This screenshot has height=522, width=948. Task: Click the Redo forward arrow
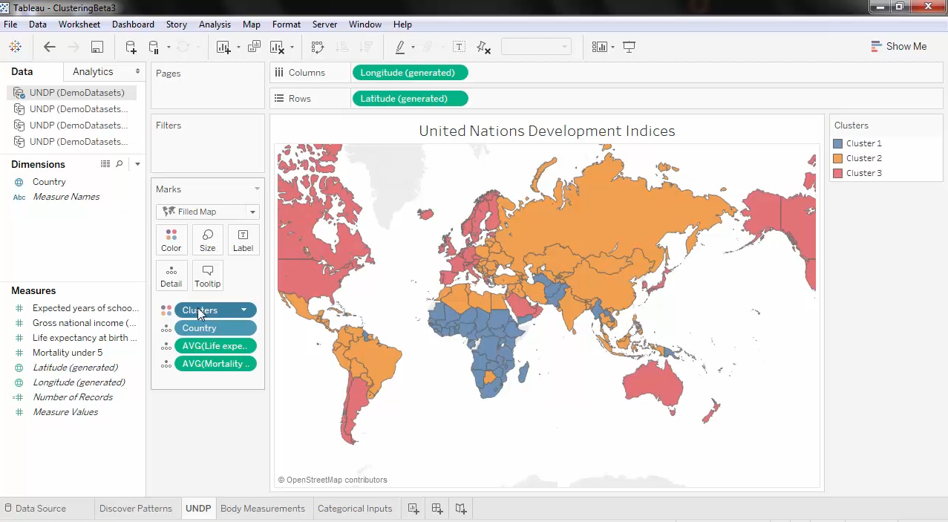pos(73,47)
